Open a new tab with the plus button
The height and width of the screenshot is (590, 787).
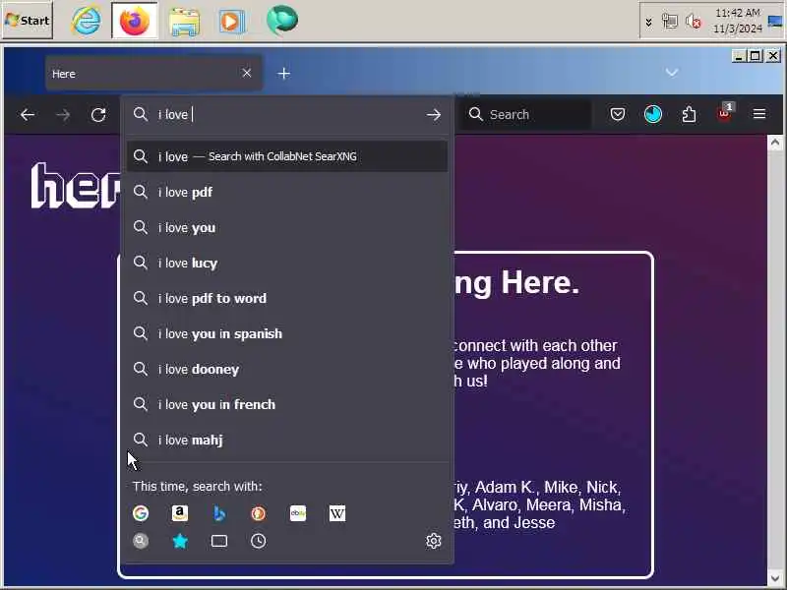(283, 74)
